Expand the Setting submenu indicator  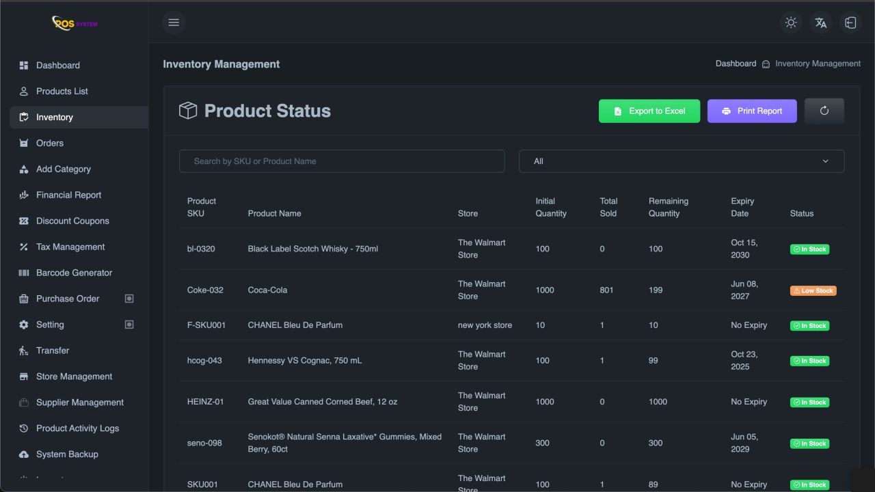pos(129,325)
